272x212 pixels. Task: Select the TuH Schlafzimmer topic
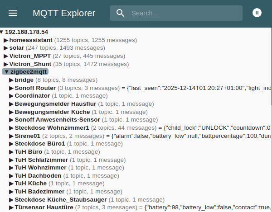(x=41, y=160)
